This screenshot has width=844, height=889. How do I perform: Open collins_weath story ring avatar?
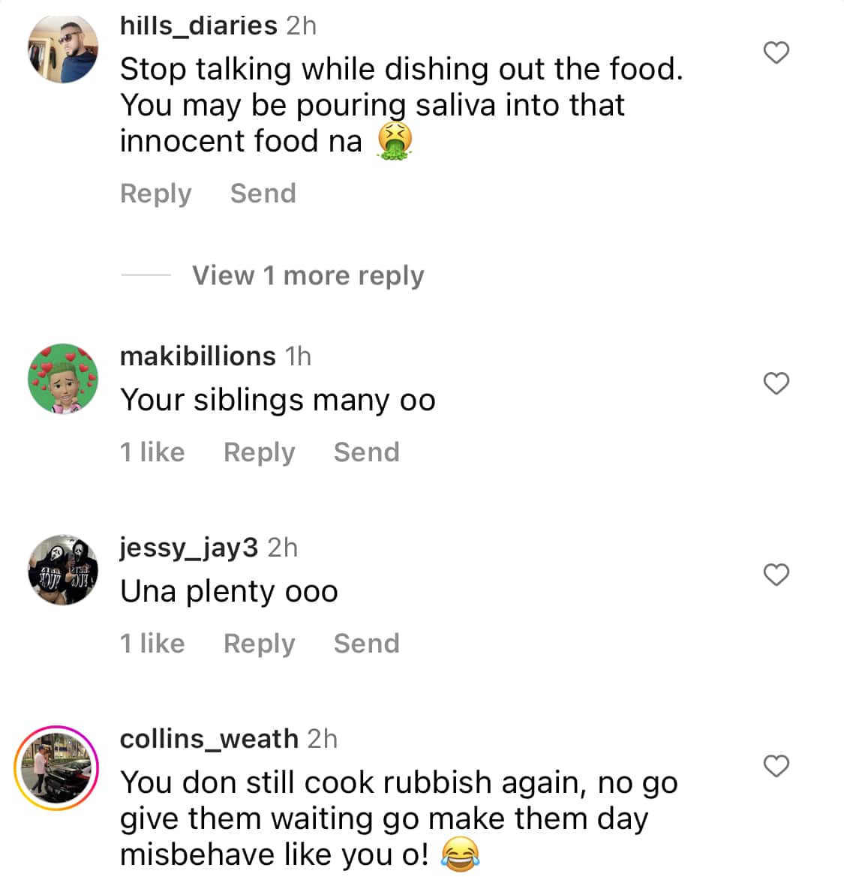click(57, 767)
